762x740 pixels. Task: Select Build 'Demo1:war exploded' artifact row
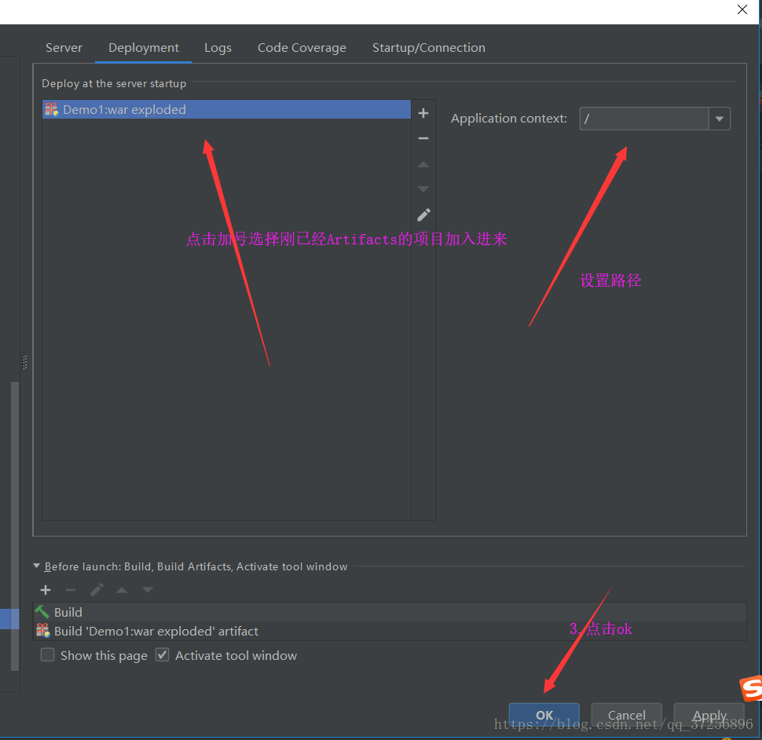[390, 631]
